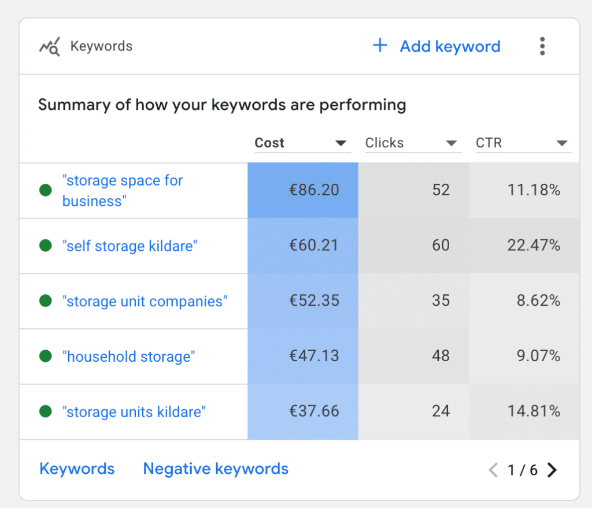Image resolution: width=592 pixels, height=508 pixels.
Task: Open the "storage space for business" keyword link
Action: pyautogui.click(x=123, y=191)
